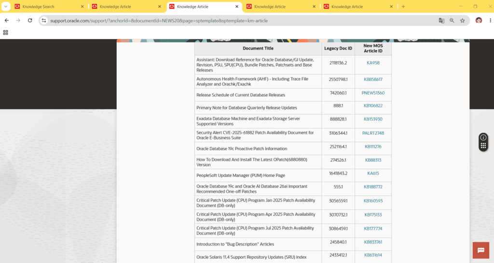Select title Security Alert CVE-2025-61882 document
The height and width of the screenshot is (263, 494).
[x=255, y=135]
